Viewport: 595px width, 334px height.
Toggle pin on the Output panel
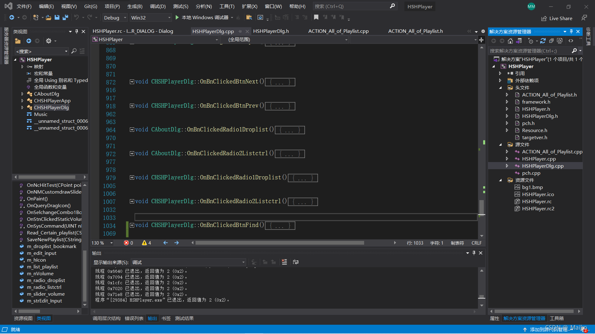tap(474, 253)
